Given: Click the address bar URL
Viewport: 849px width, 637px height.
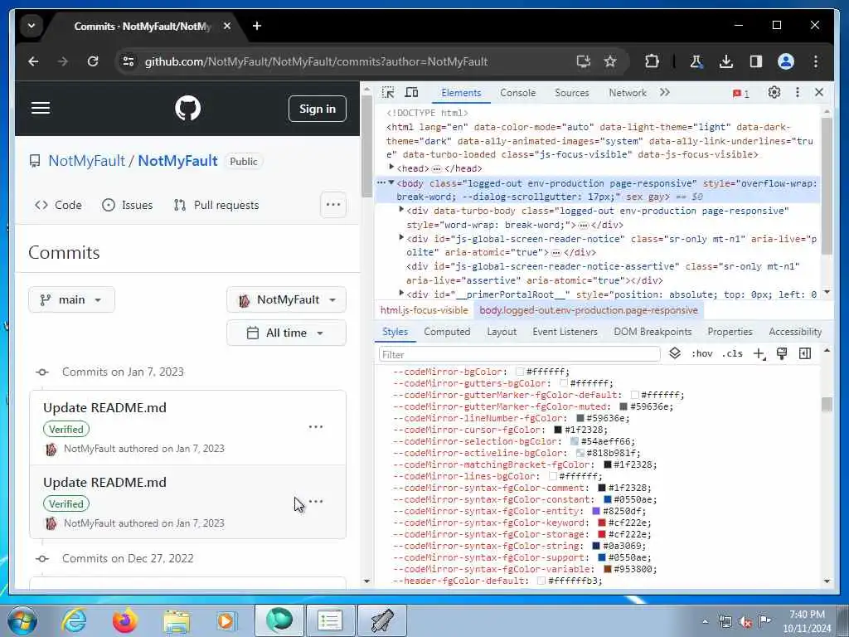Looking at the screenshot, I should pos(316,61).
